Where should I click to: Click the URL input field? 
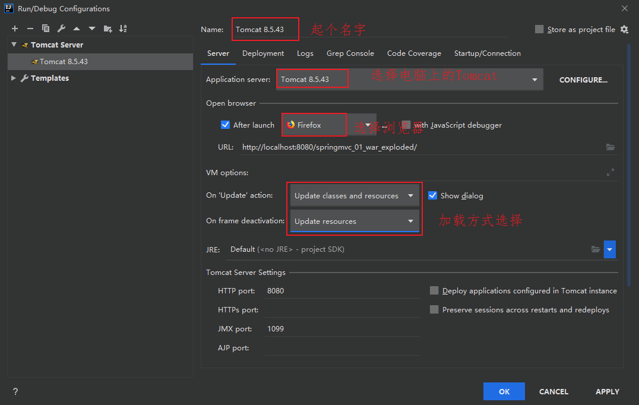tap(422, 147)
